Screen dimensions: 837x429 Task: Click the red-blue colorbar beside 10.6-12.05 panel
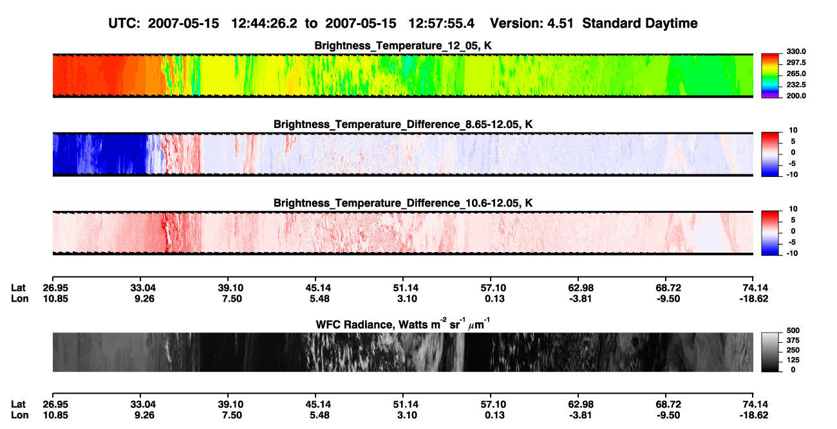770,233
